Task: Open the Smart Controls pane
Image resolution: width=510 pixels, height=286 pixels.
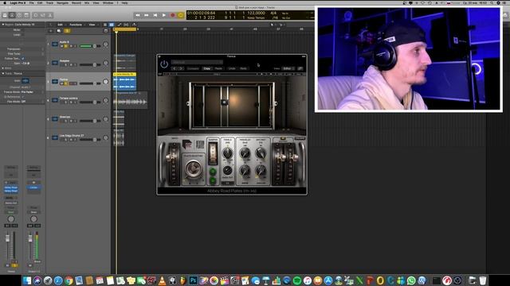Action: click(x=35, y=15)
